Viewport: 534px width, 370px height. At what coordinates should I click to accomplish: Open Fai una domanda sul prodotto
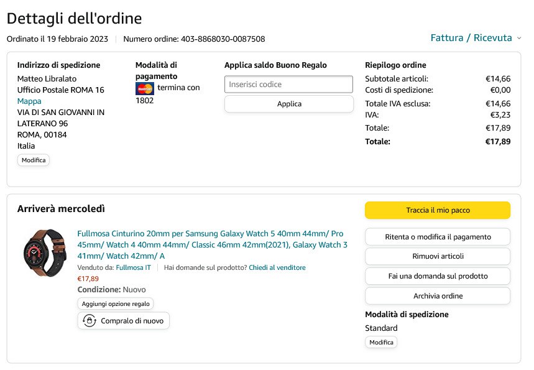(x=437, y=276)
